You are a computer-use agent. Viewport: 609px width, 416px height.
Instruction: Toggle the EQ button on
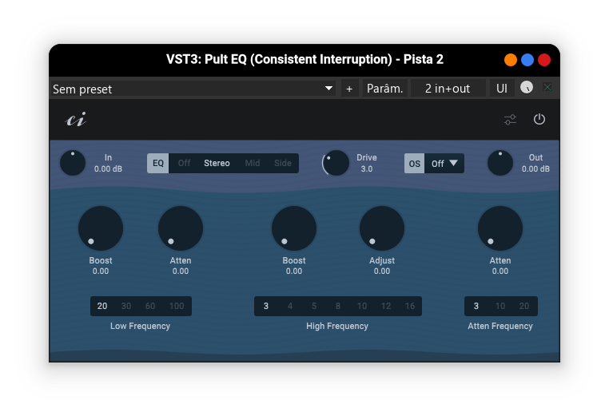coord(158,164)
